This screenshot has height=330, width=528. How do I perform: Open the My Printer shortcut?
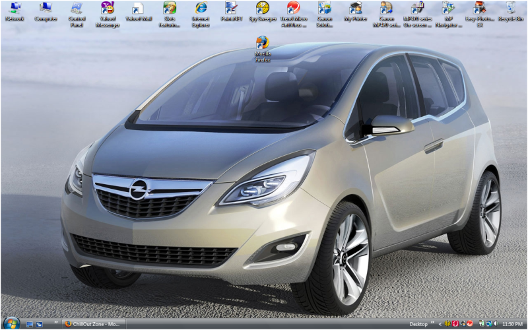[x=356, y=9]
